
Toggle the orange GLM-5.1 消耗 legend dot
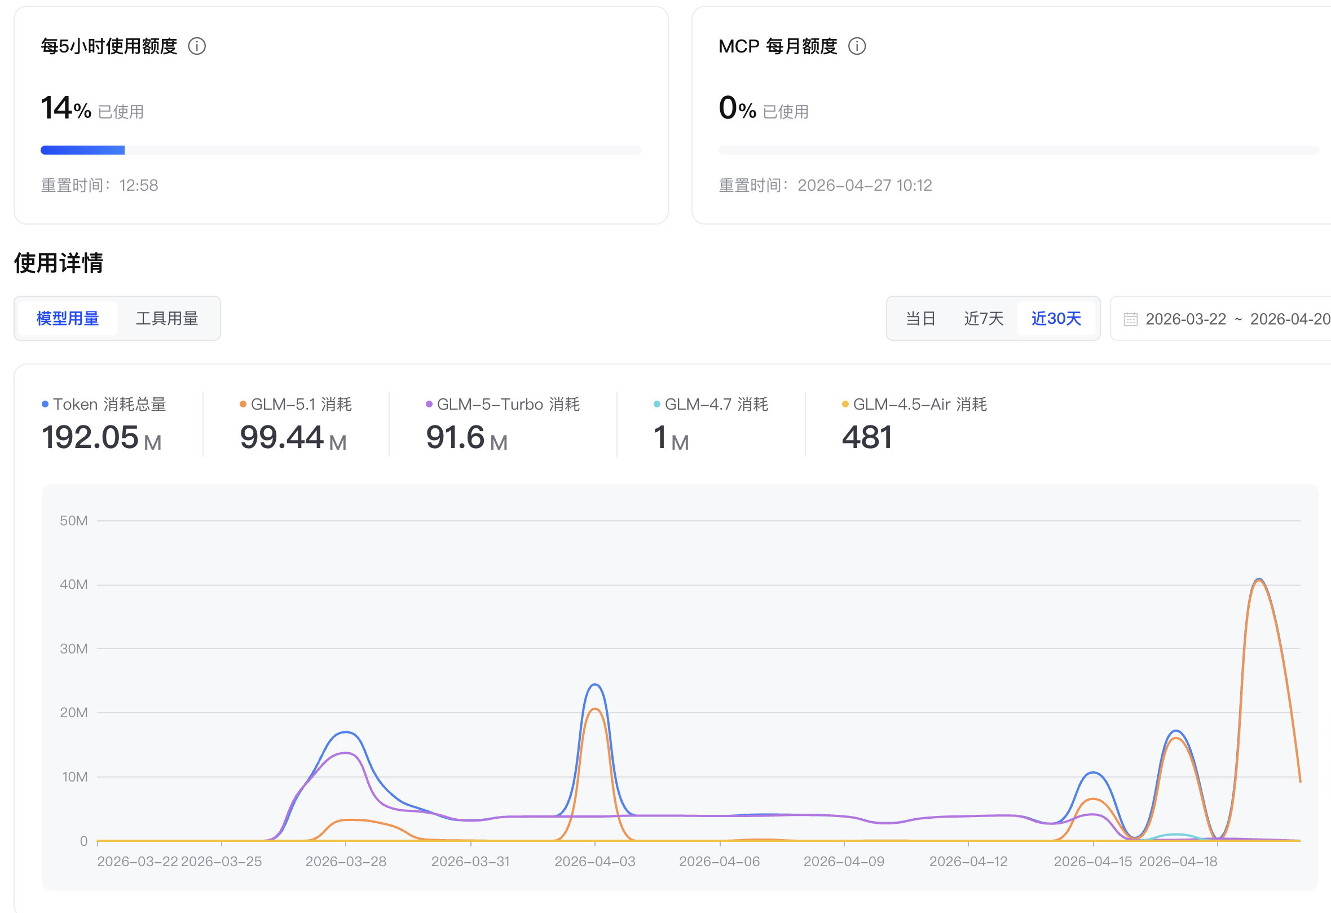coord(243,404)
